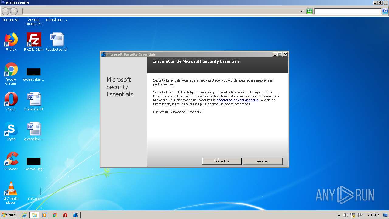The image size is (389, 219).
Task: Open the volume speaker tray icon
Action: [346, 215]
